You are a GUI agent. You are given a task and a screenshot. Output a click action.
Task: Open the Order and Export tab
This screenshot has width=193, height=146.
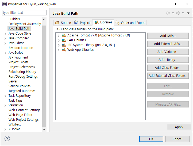point(130,23)
